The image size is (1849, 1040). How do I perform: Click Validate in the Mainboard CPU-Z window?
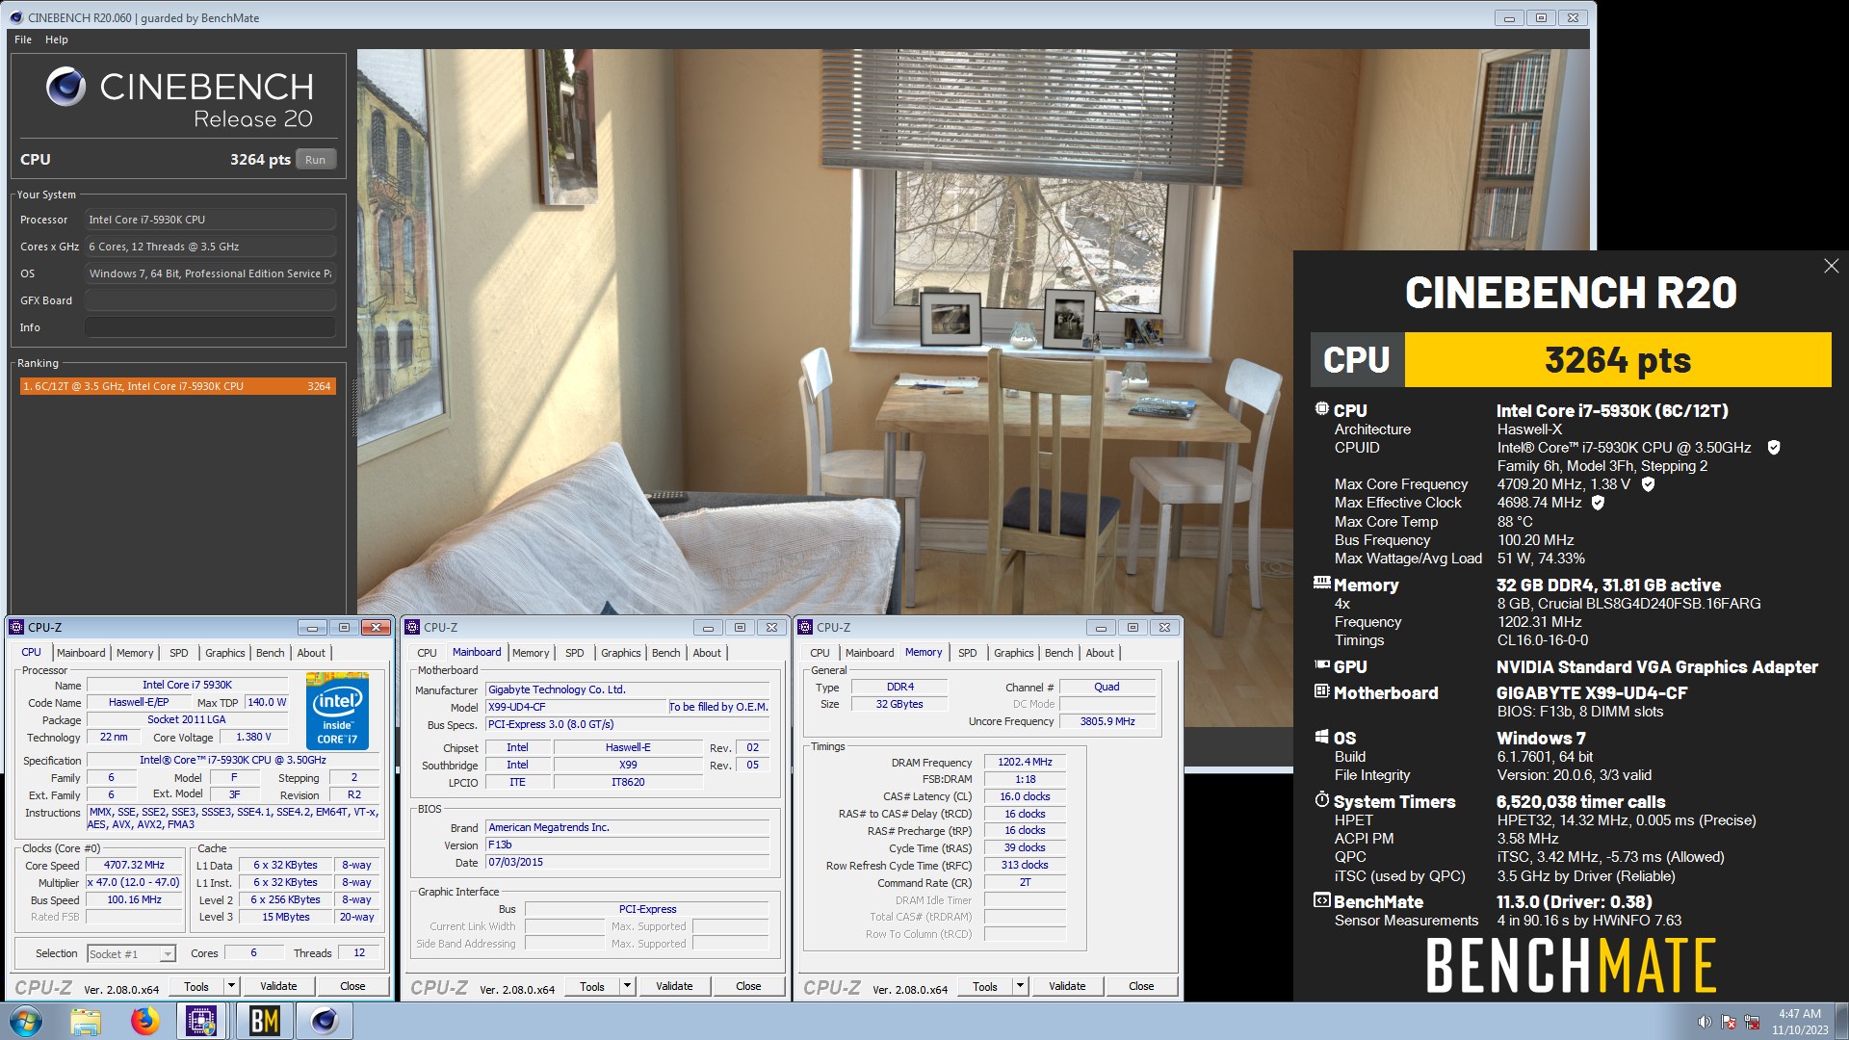pos(674,986)
